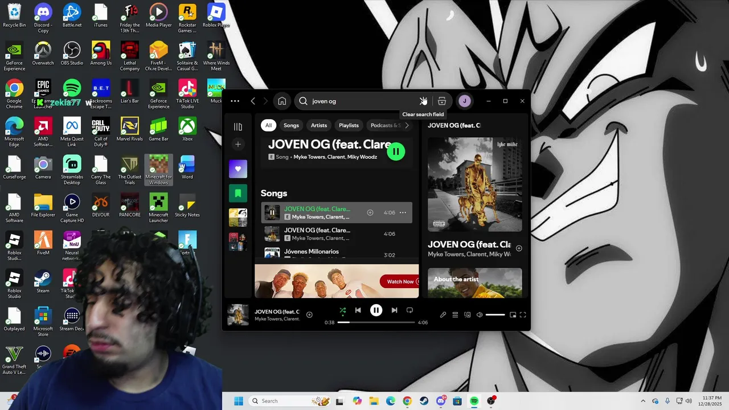
Task: Show lyrics with the microphone icon
Action: point(443,315)
